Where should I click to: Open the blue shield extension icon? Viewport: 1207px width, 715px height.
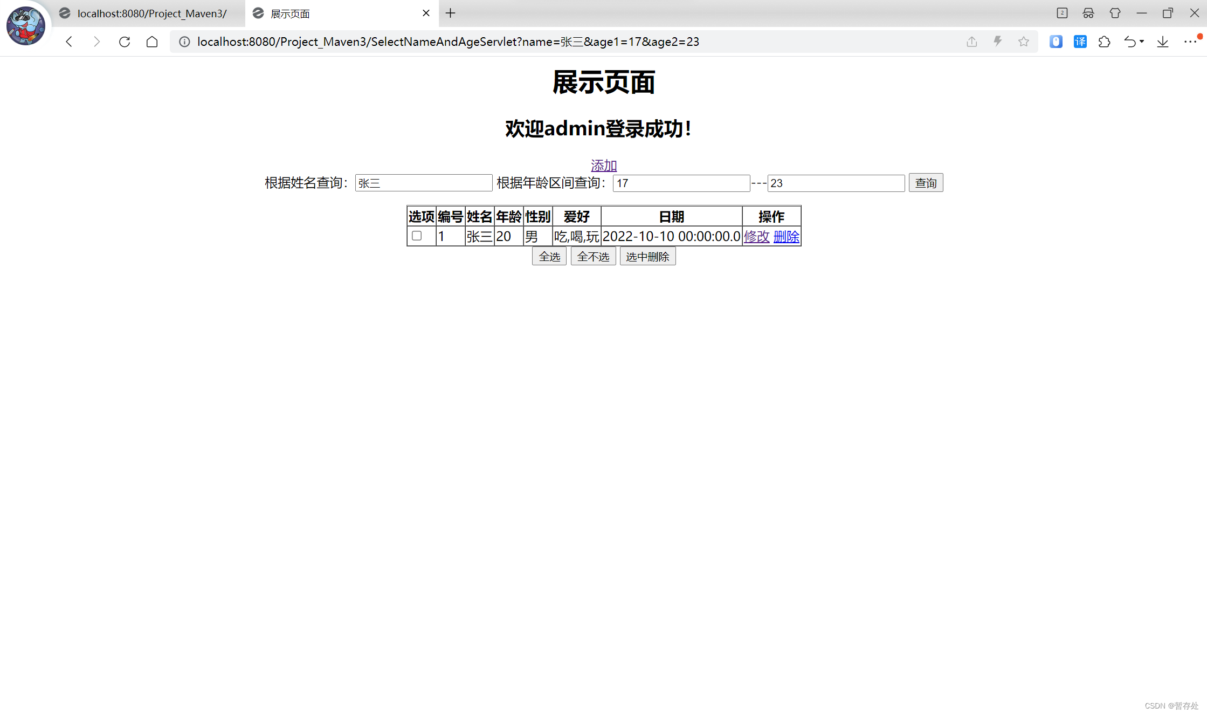pyautogui.click(x=1056, y=42)
